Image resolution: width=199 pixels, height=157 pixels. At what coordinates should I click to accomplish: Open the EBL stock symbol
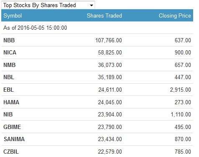click(8, 90)
